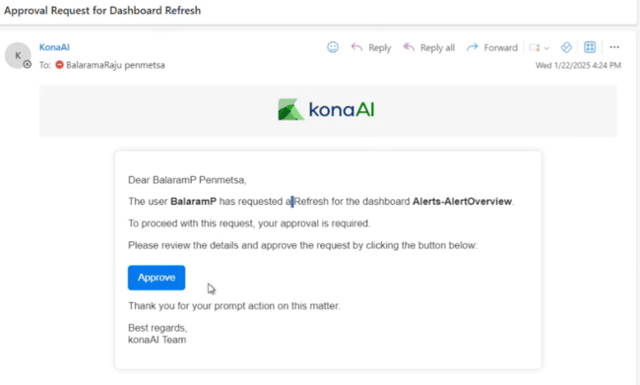Click the blue tag/Viva icon in toolbar
Viewport: 640px width, 385px height.
566,47
